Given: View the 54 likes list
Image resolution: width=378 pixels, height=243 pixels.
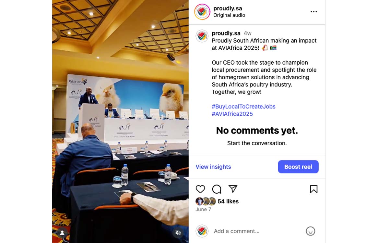Looking at the screenshot, I should click(x=228, y=201).
